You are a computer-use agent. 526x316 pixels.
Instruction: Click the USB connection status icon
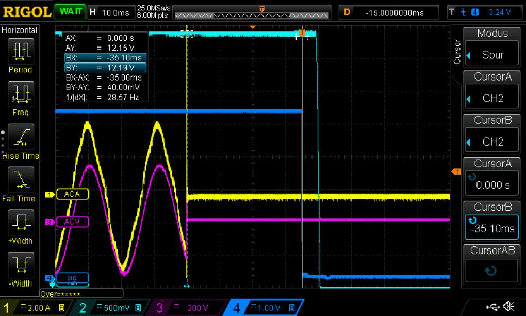tap(492, 306)
